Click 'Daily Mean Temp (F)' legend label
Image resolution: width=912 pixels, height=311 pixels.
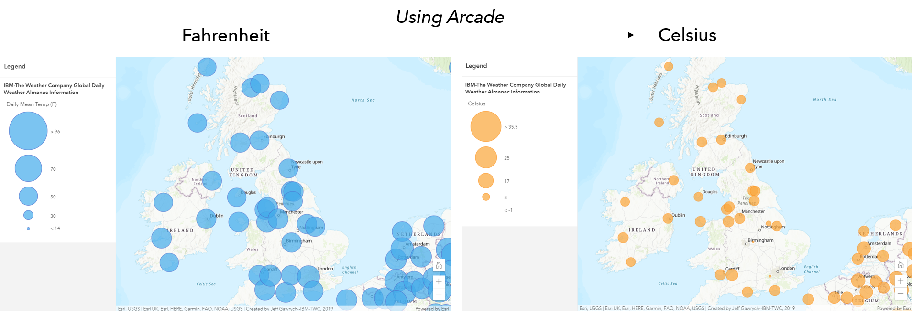coord(32,104)
